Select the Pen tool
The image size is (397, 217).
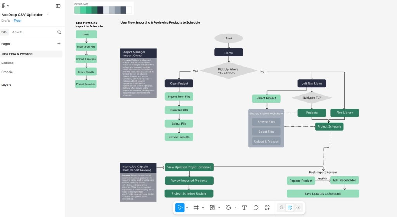[228, 208]
